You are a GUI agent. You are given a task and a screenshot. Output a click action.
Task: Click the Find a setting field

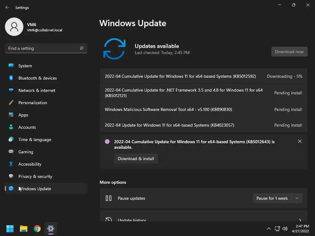click(46, 48)
